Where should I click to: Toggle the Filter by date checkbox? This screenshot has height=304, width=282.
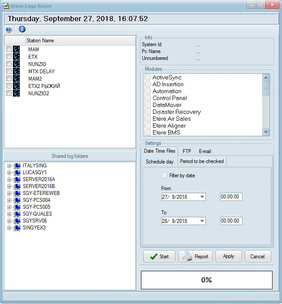tap(164, 176)
